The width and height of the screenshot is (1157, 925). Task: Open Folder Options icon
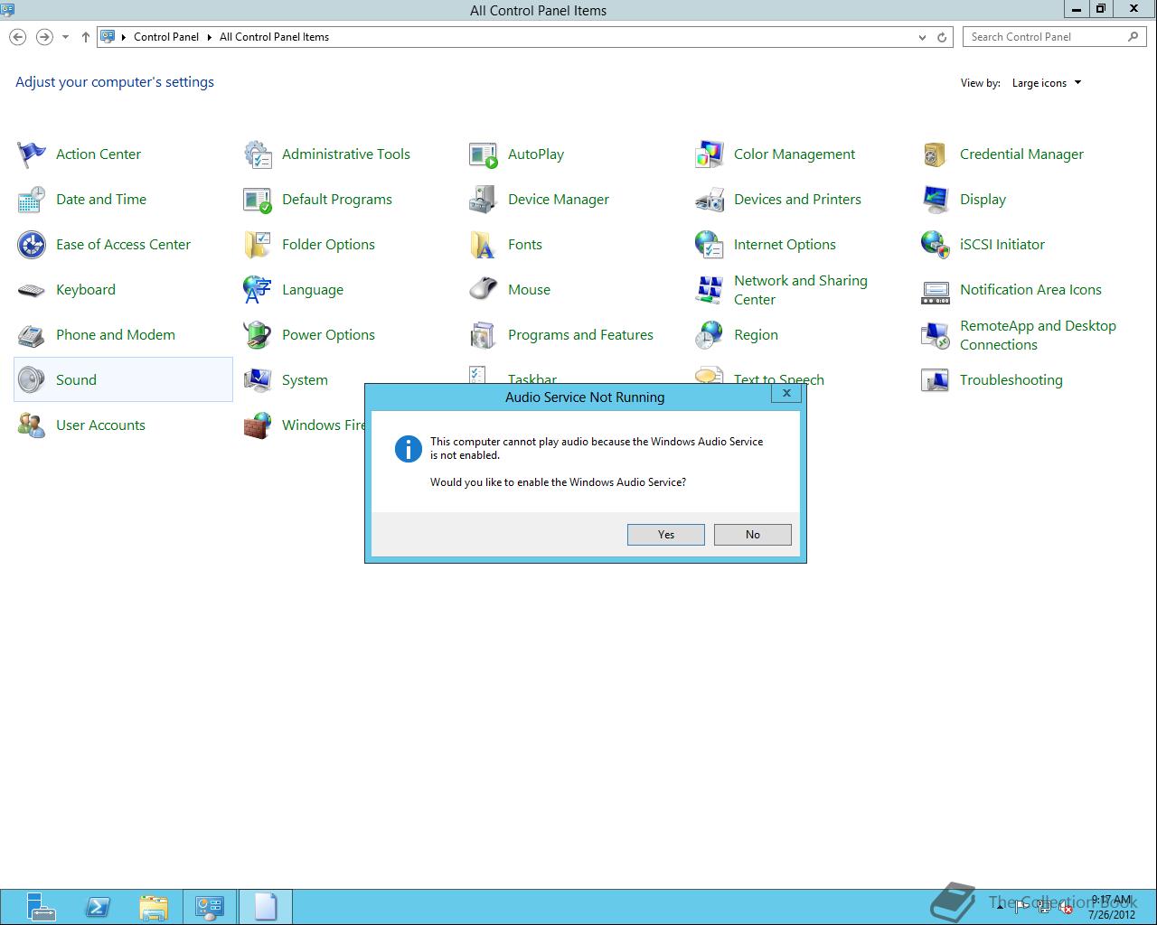point(258,245)
